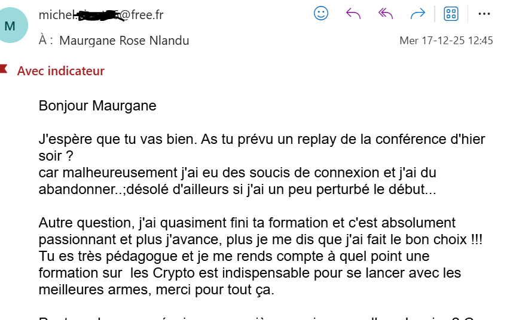The image size is (510, 320).
Task: Open the apps grid icon
Action: [x=451, y=14]
